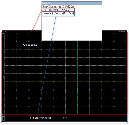Click the Main area label on the grid
Screen dimensions: 129x125
click(30, 45)
